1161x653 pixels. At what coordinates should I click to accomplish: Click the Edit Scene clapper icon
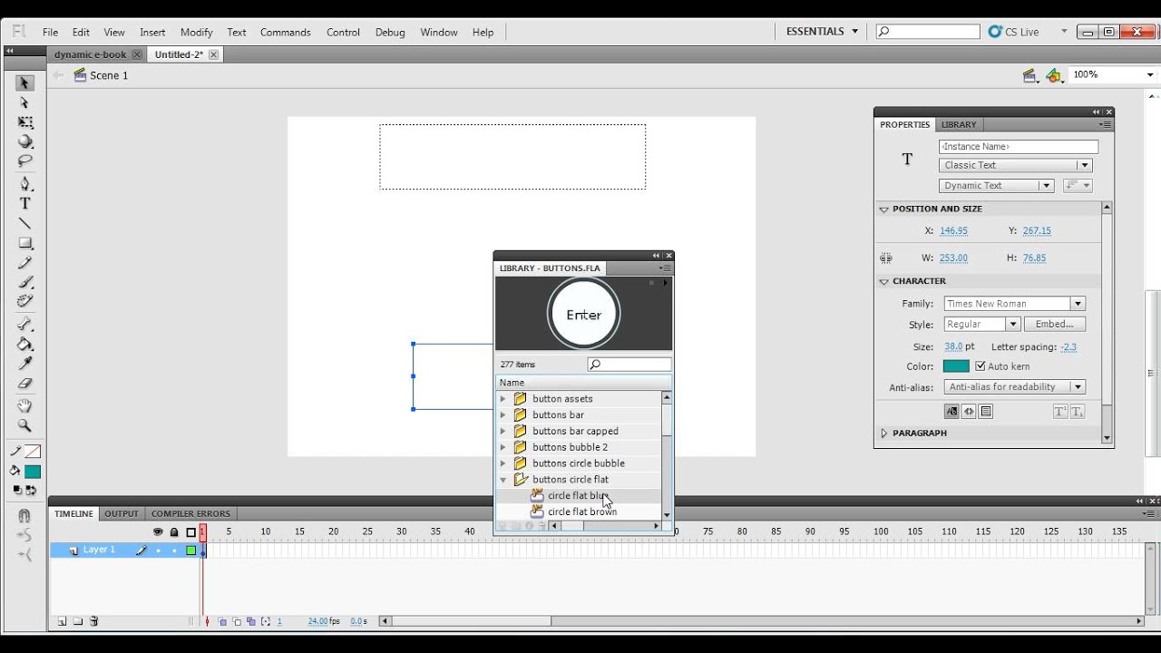point(1029,76)
